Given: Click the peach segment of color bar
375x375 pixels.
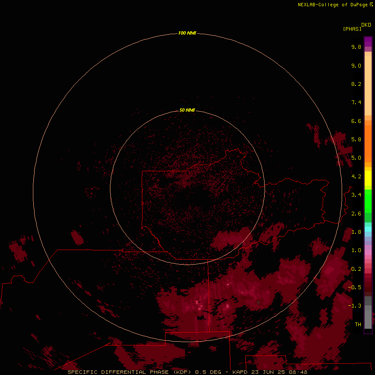Looking at the screenshot, I should pos(368,85).
